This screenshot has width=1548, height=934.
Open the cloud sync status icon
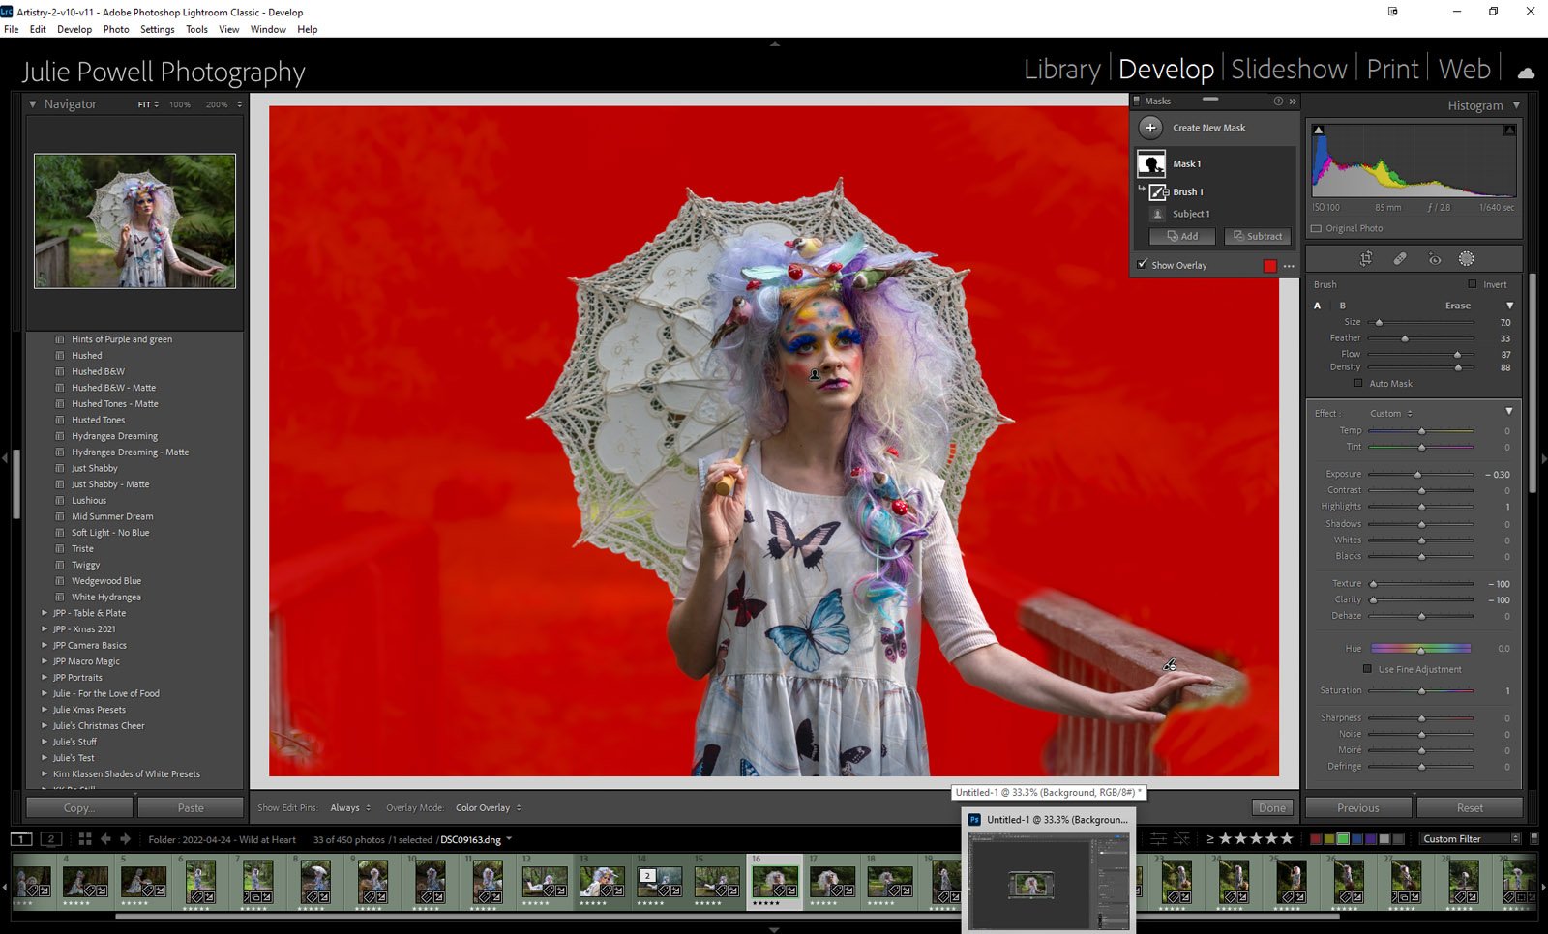click(1526, 73)
